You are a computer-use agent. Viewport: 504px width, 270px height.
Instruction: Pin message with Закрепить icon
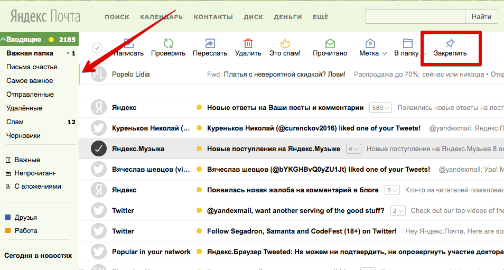pyautogui.click(x=450, y=43)
